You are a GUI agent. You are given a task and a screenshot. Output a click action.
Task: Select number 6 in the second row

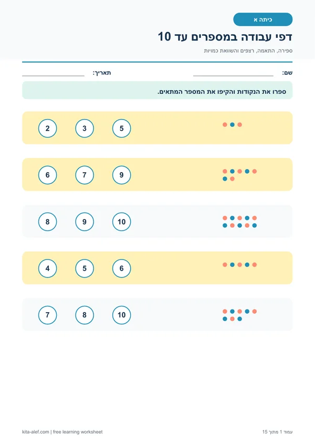pos(47,175)
